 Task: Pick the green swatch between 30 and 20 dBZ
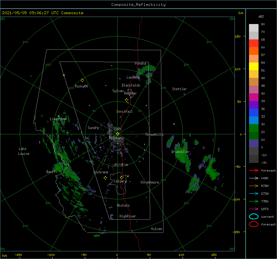(x=254, y=128)
